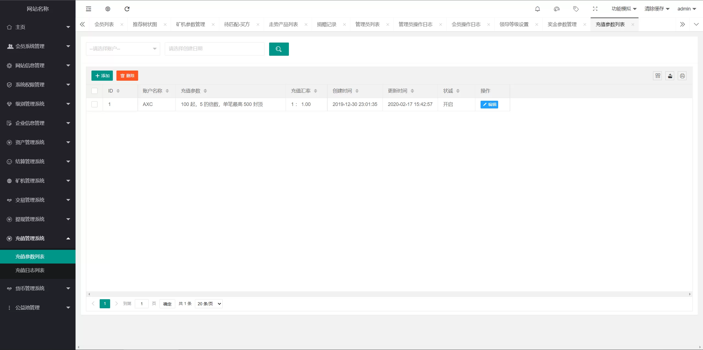Open 充值日志列表 in sidebar
Screen dimensions: 703x350
38,270
